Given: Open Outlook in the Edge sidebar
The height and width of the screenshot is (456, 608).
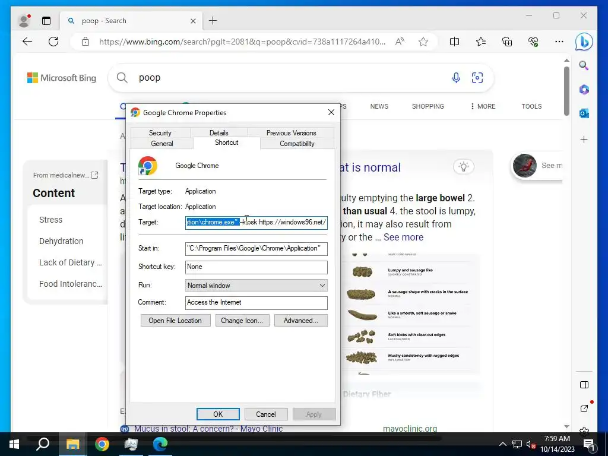Looking at the screenshot, I should [584, 113].
